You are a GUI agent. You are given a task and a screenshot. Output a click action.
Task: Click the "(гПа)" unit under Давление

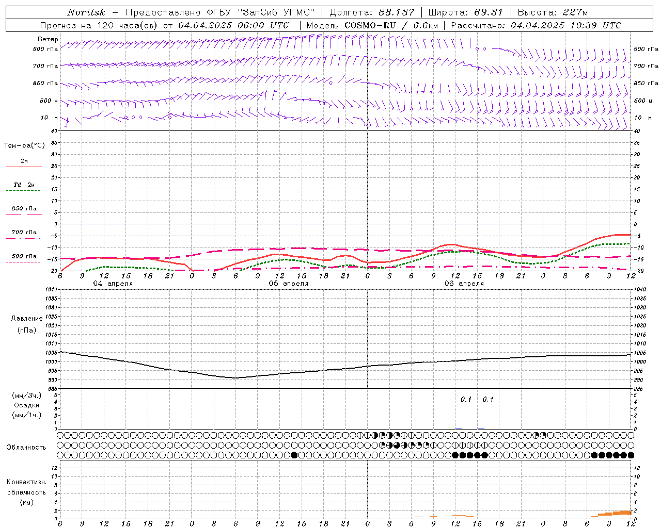27,330
